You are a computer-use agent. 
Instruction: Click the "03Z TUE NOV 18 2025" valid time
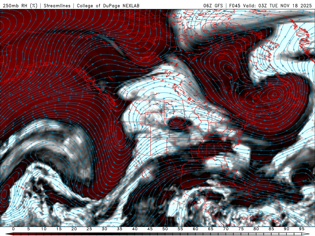point(285,6)
